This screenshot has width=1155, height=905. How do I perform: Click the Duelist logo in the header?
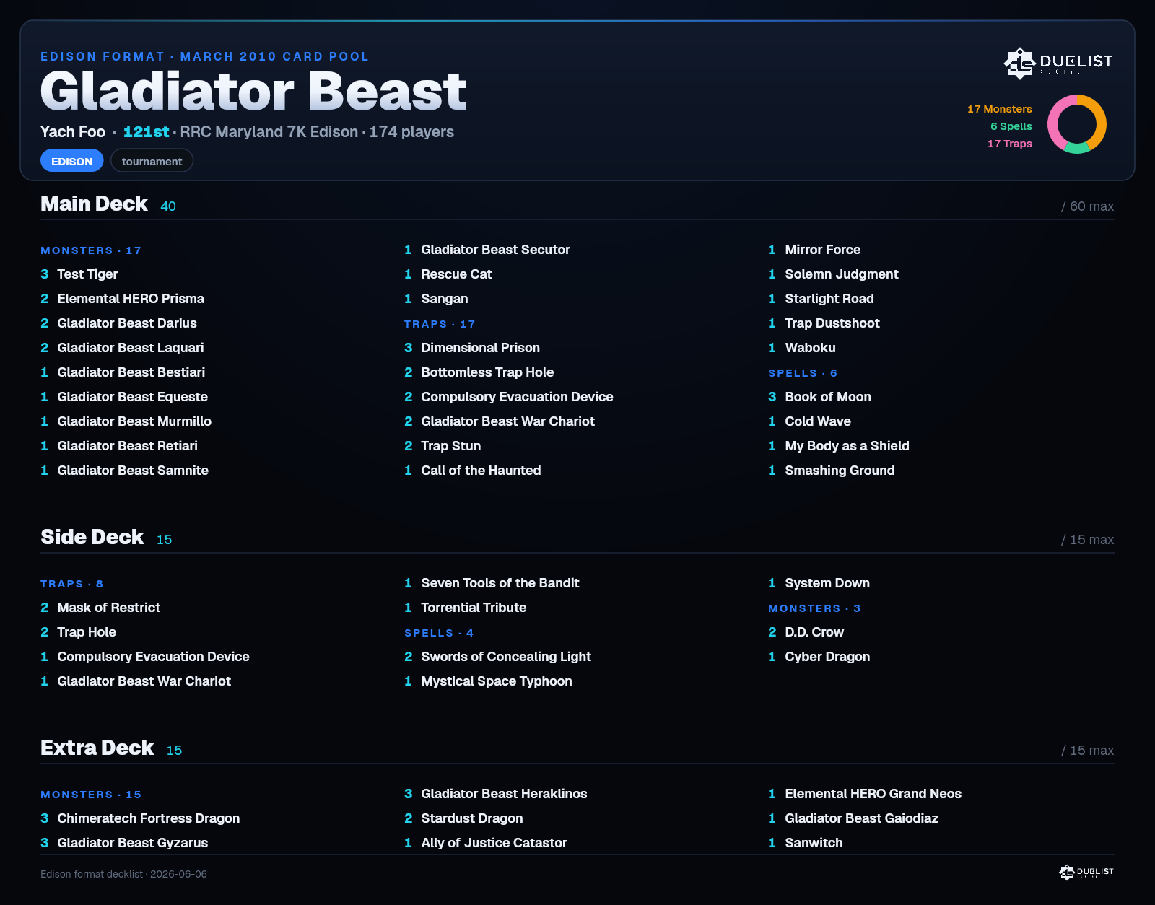(x=1058, y=63)
